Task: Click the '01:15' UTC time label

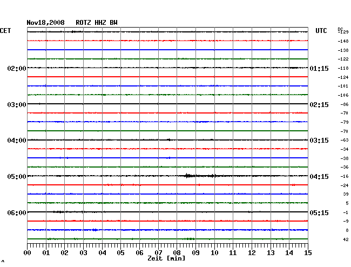Action: pos(319,68)
